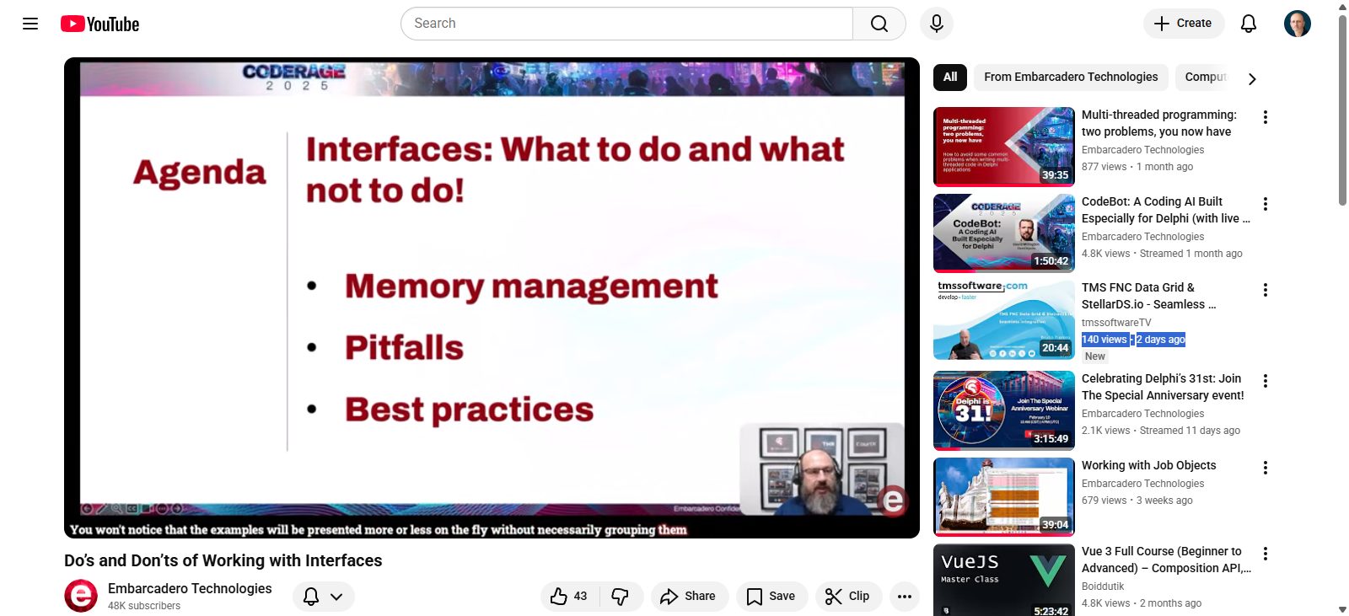Select the All filter chip

pyautogui.click(x=950, y=77)
